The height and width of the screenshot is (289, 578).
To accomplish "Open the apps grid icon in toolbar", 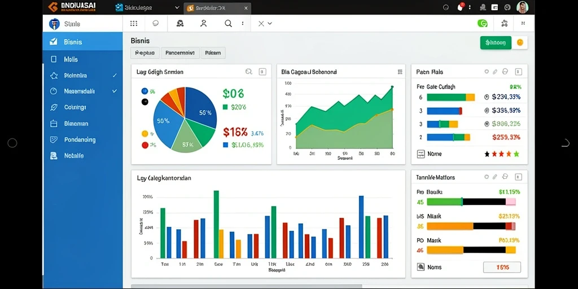I will tap(134, 24).
